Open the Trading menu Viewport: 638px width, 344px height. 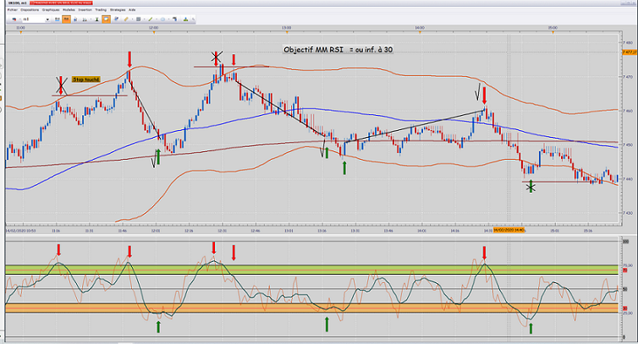coord(101,9)
